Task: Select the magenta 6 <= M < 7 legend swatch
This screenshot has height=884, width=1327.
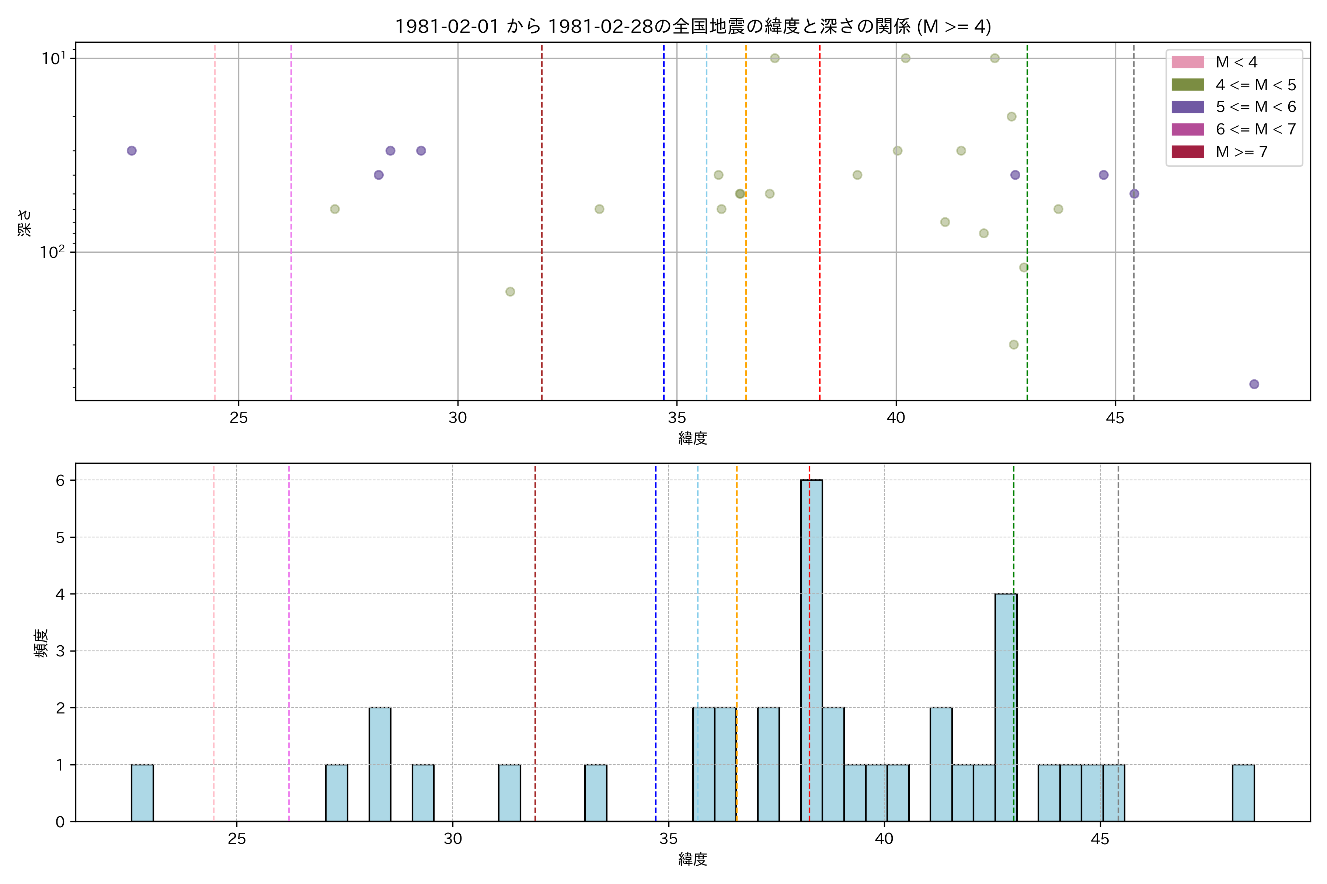Action: point(1188,129)
